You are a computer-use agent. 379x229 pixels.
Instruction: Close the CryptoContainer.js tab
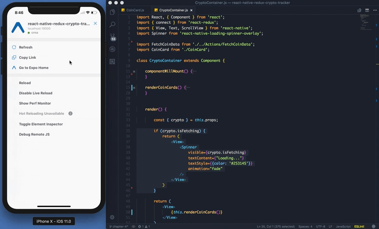pyautogui.click(x=192, y=10)
